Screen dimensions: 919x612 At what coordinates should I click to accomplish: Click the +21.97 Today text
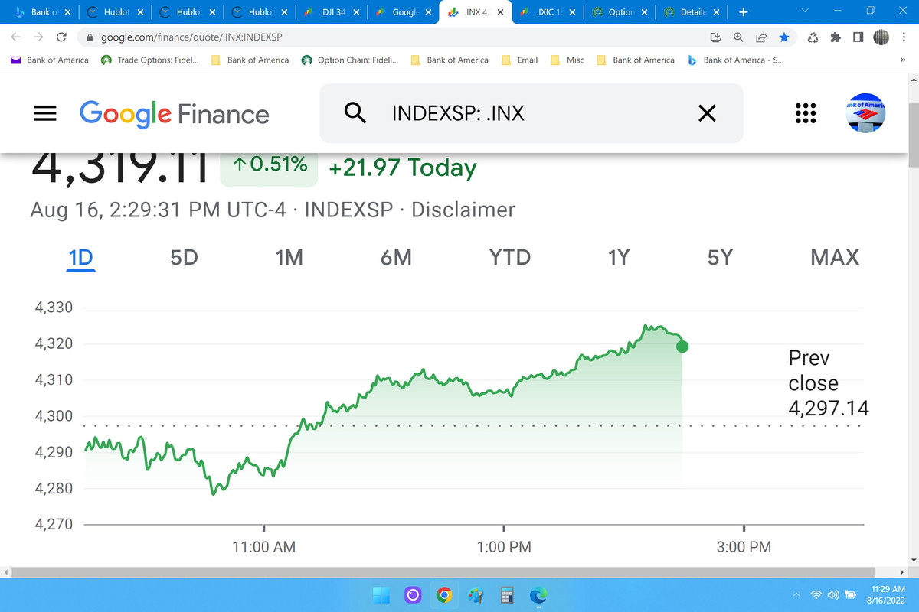click(x=403, y=168)
